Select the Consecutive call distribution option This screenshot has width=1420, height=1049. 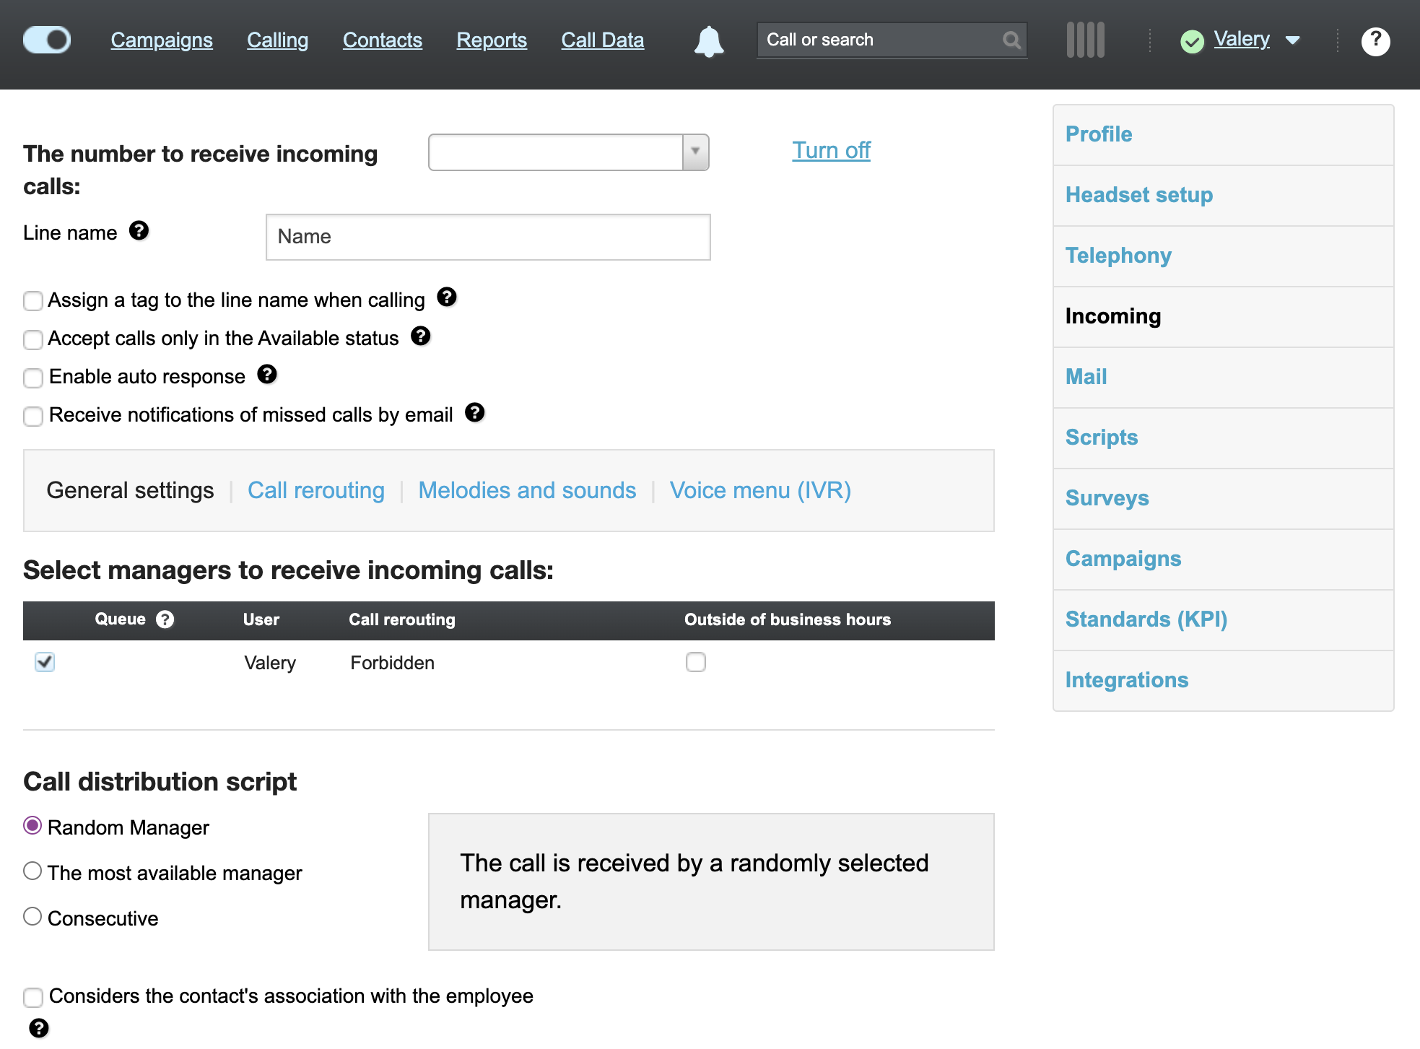(x=32, y=916)
